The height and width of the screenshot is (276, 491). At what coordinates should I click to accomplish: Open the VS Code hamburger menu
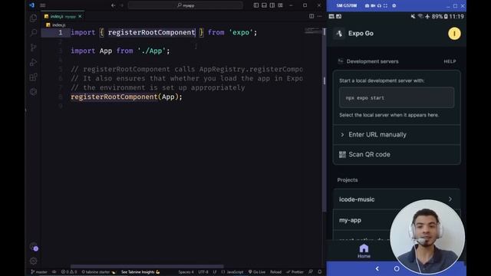43,5
